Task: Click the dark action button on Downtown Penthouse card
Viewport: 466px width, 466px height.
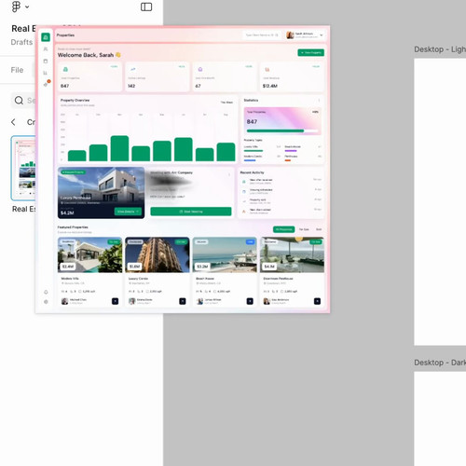Action: (317, 301)
